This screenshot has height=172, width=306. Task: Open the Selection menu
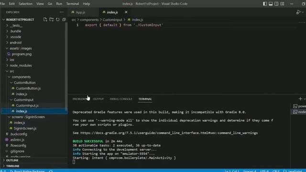click(x=25, y=4)
